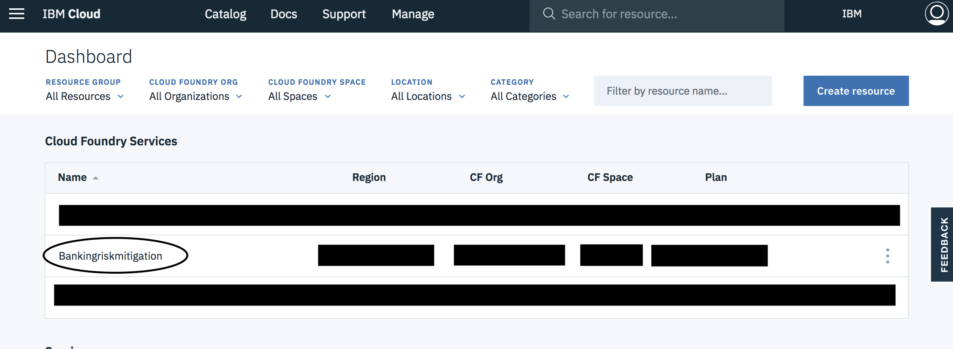Click the Cloud Foundry Services heading
This screenshot has height=349, width=953.
[111, 141]
